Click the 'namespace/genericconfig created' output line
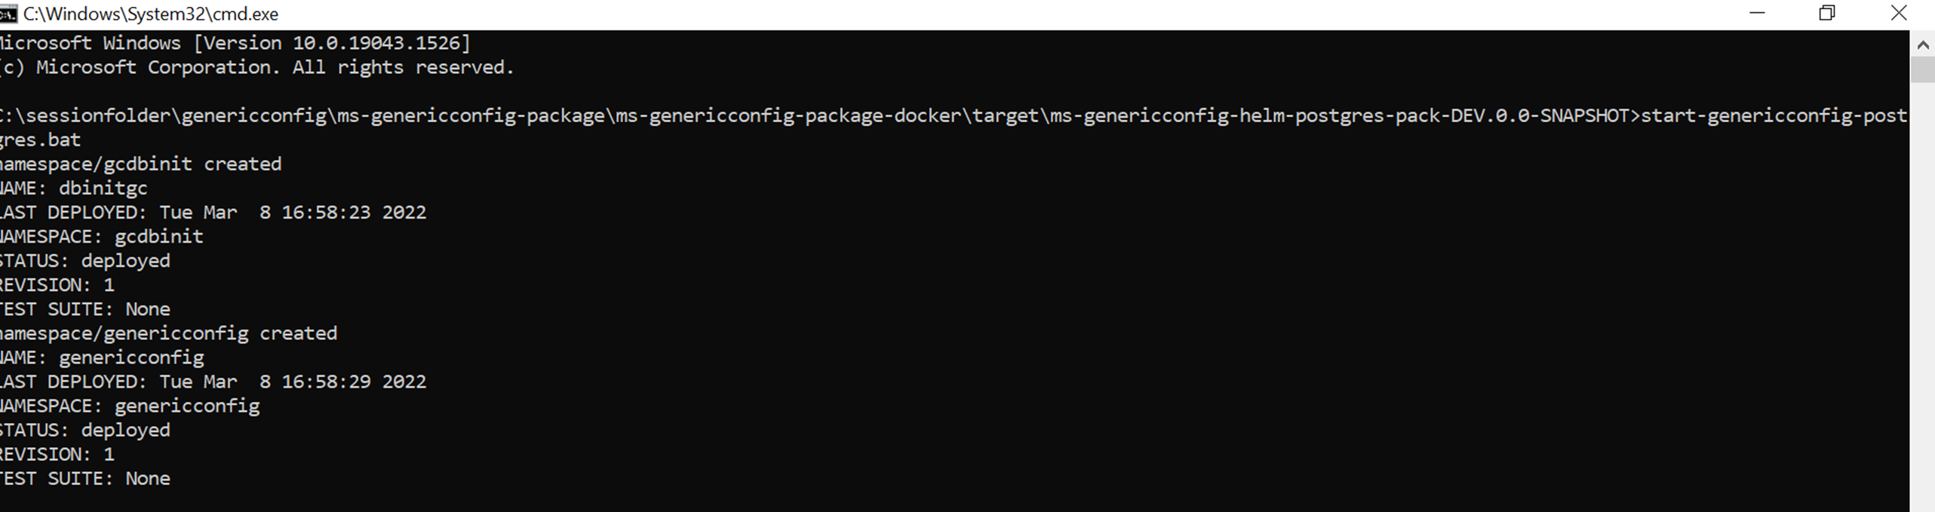This screenshot has width=1935, height=512. (168, 333)
